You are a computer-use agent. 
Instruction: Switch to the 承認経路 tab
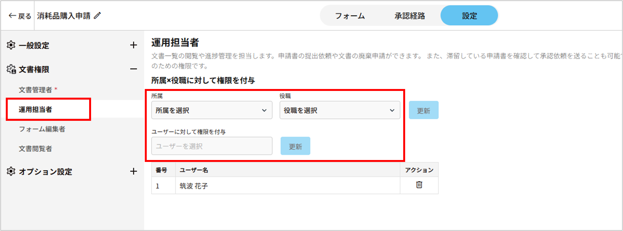[410, 16]
